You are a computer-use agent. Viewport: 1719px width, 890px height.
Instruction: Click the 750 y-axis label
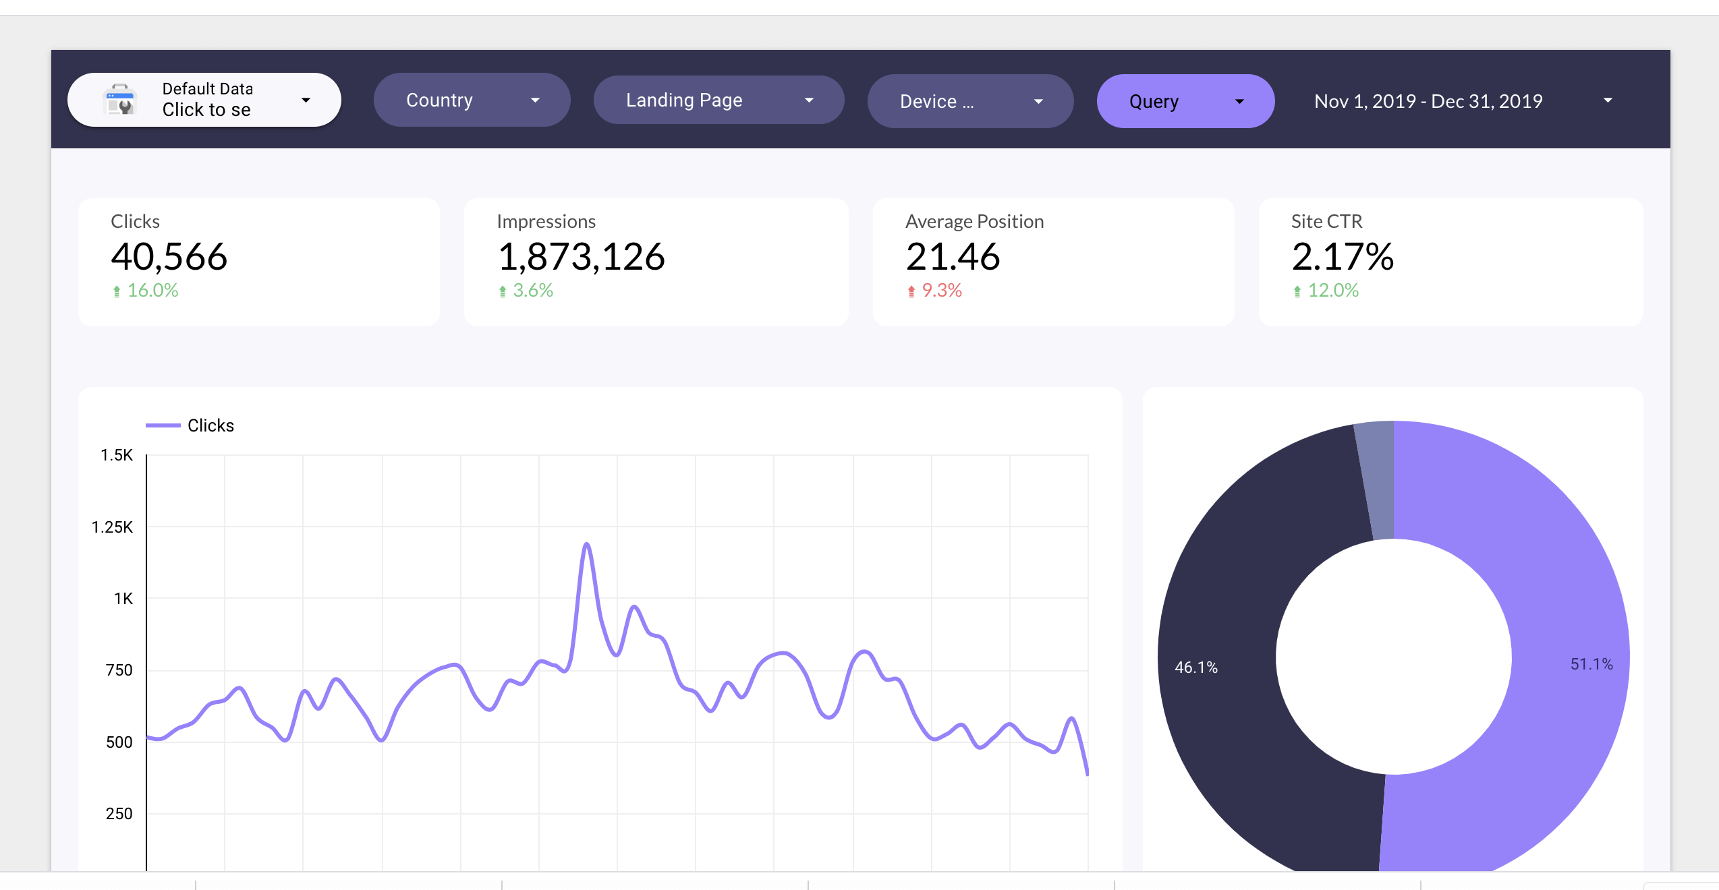tap(119, 670)
